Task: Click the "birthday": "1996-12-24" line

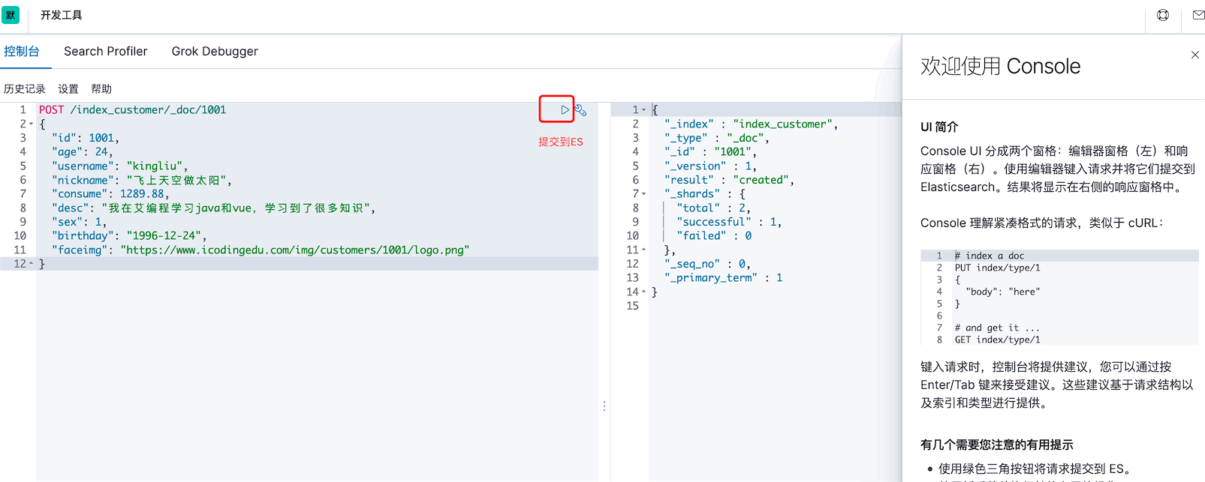Action: pos(129,235)
